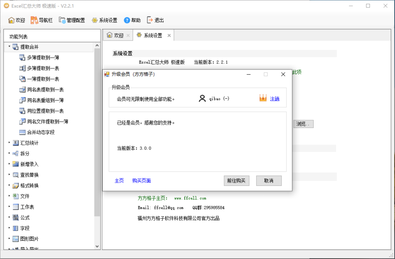Expand the 新增录入 tree node
The height and width of the screenshot is (259, 395).
(x=9, y=164)
